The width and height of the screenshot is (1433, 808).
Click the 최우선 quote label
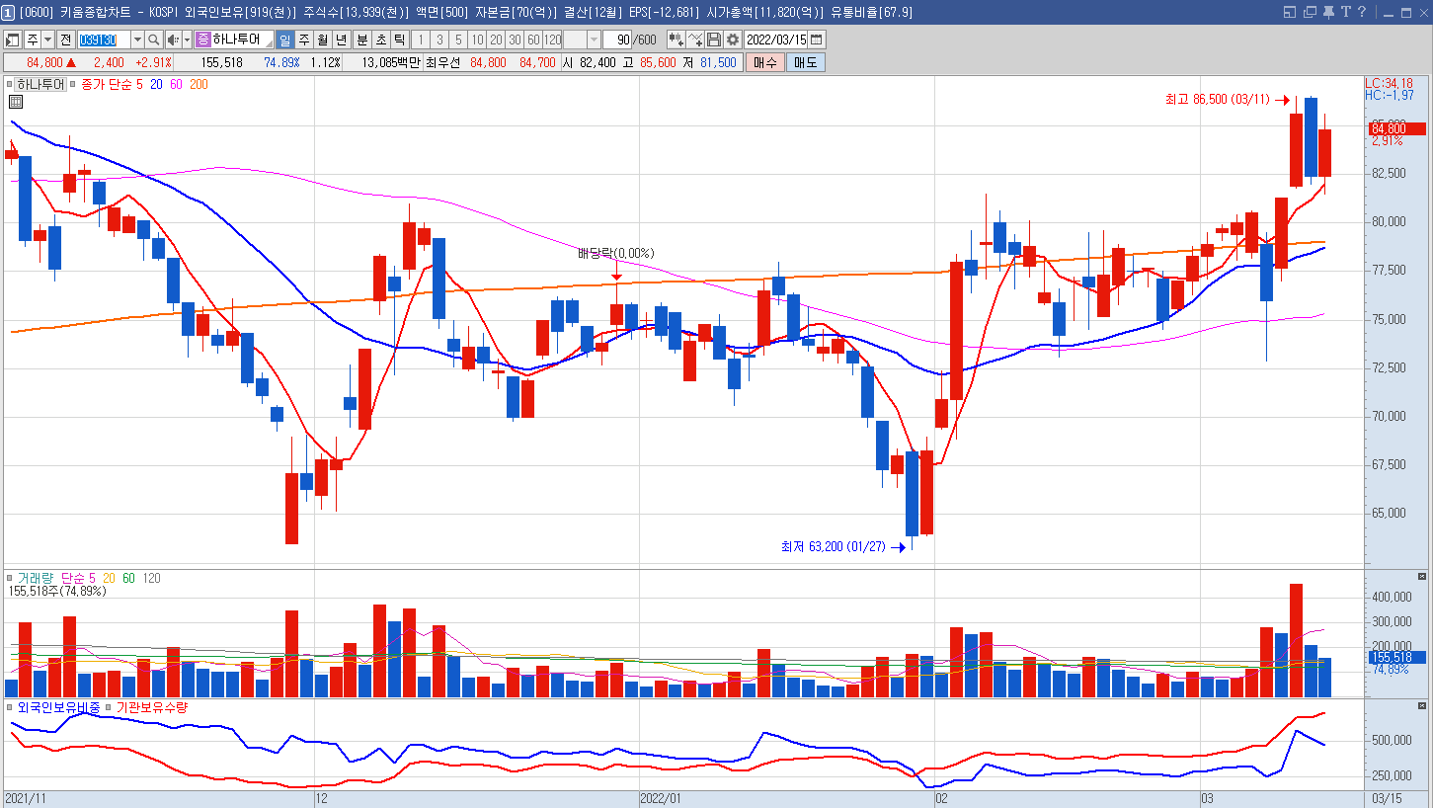(444, 62)
